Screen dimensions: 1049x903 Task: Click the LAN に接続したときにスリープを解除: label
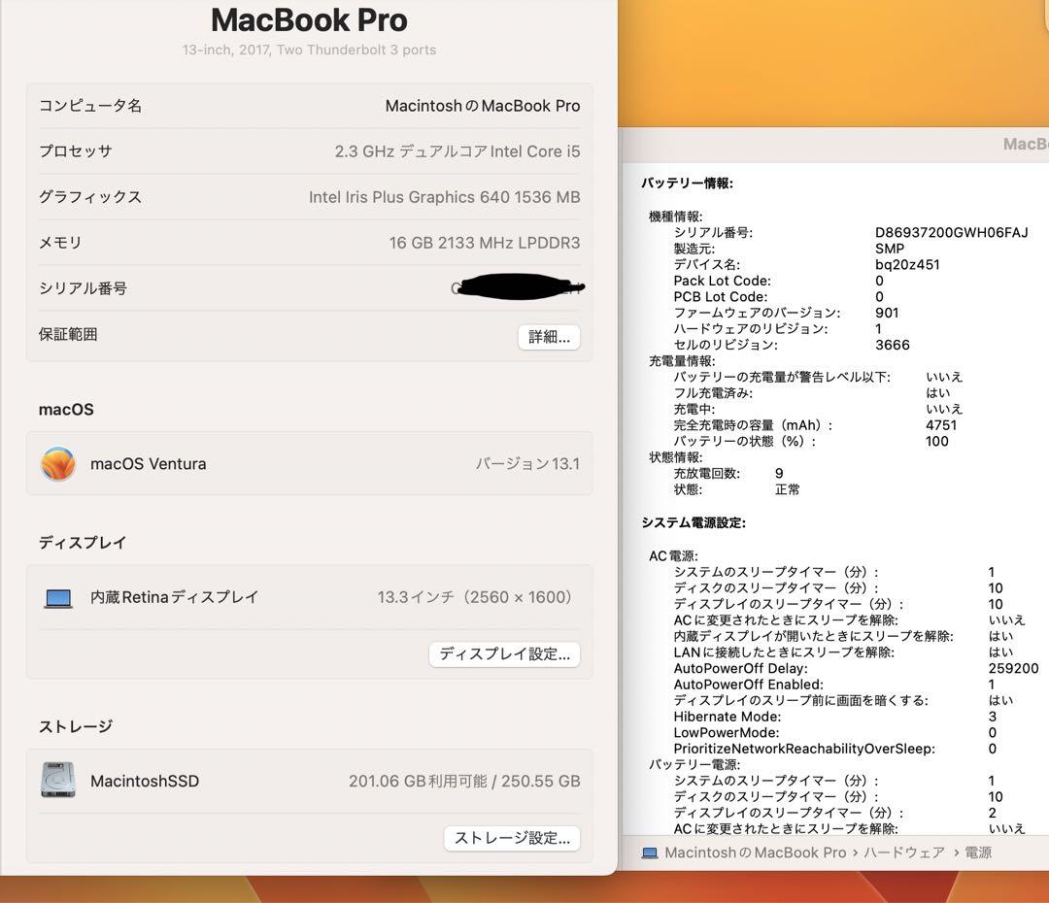784,652
